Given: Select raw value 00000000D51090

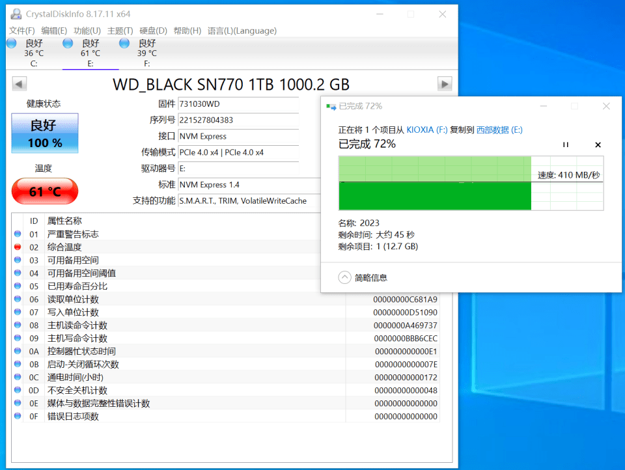Looking at the screenshot, I should [405, 312].
